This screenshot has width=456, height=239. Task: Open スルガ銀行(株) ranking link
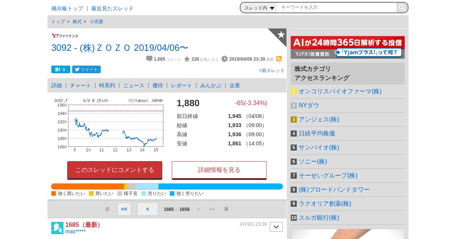pyautogui.click(x=319, y=218)
